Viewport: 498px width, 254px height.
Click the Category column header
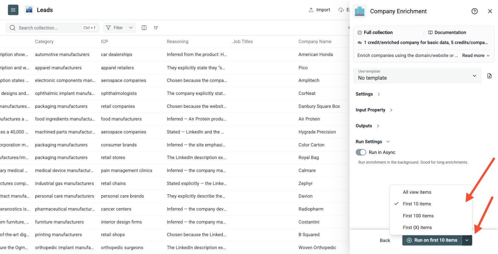pyautogui.click(x=44, y=41)
